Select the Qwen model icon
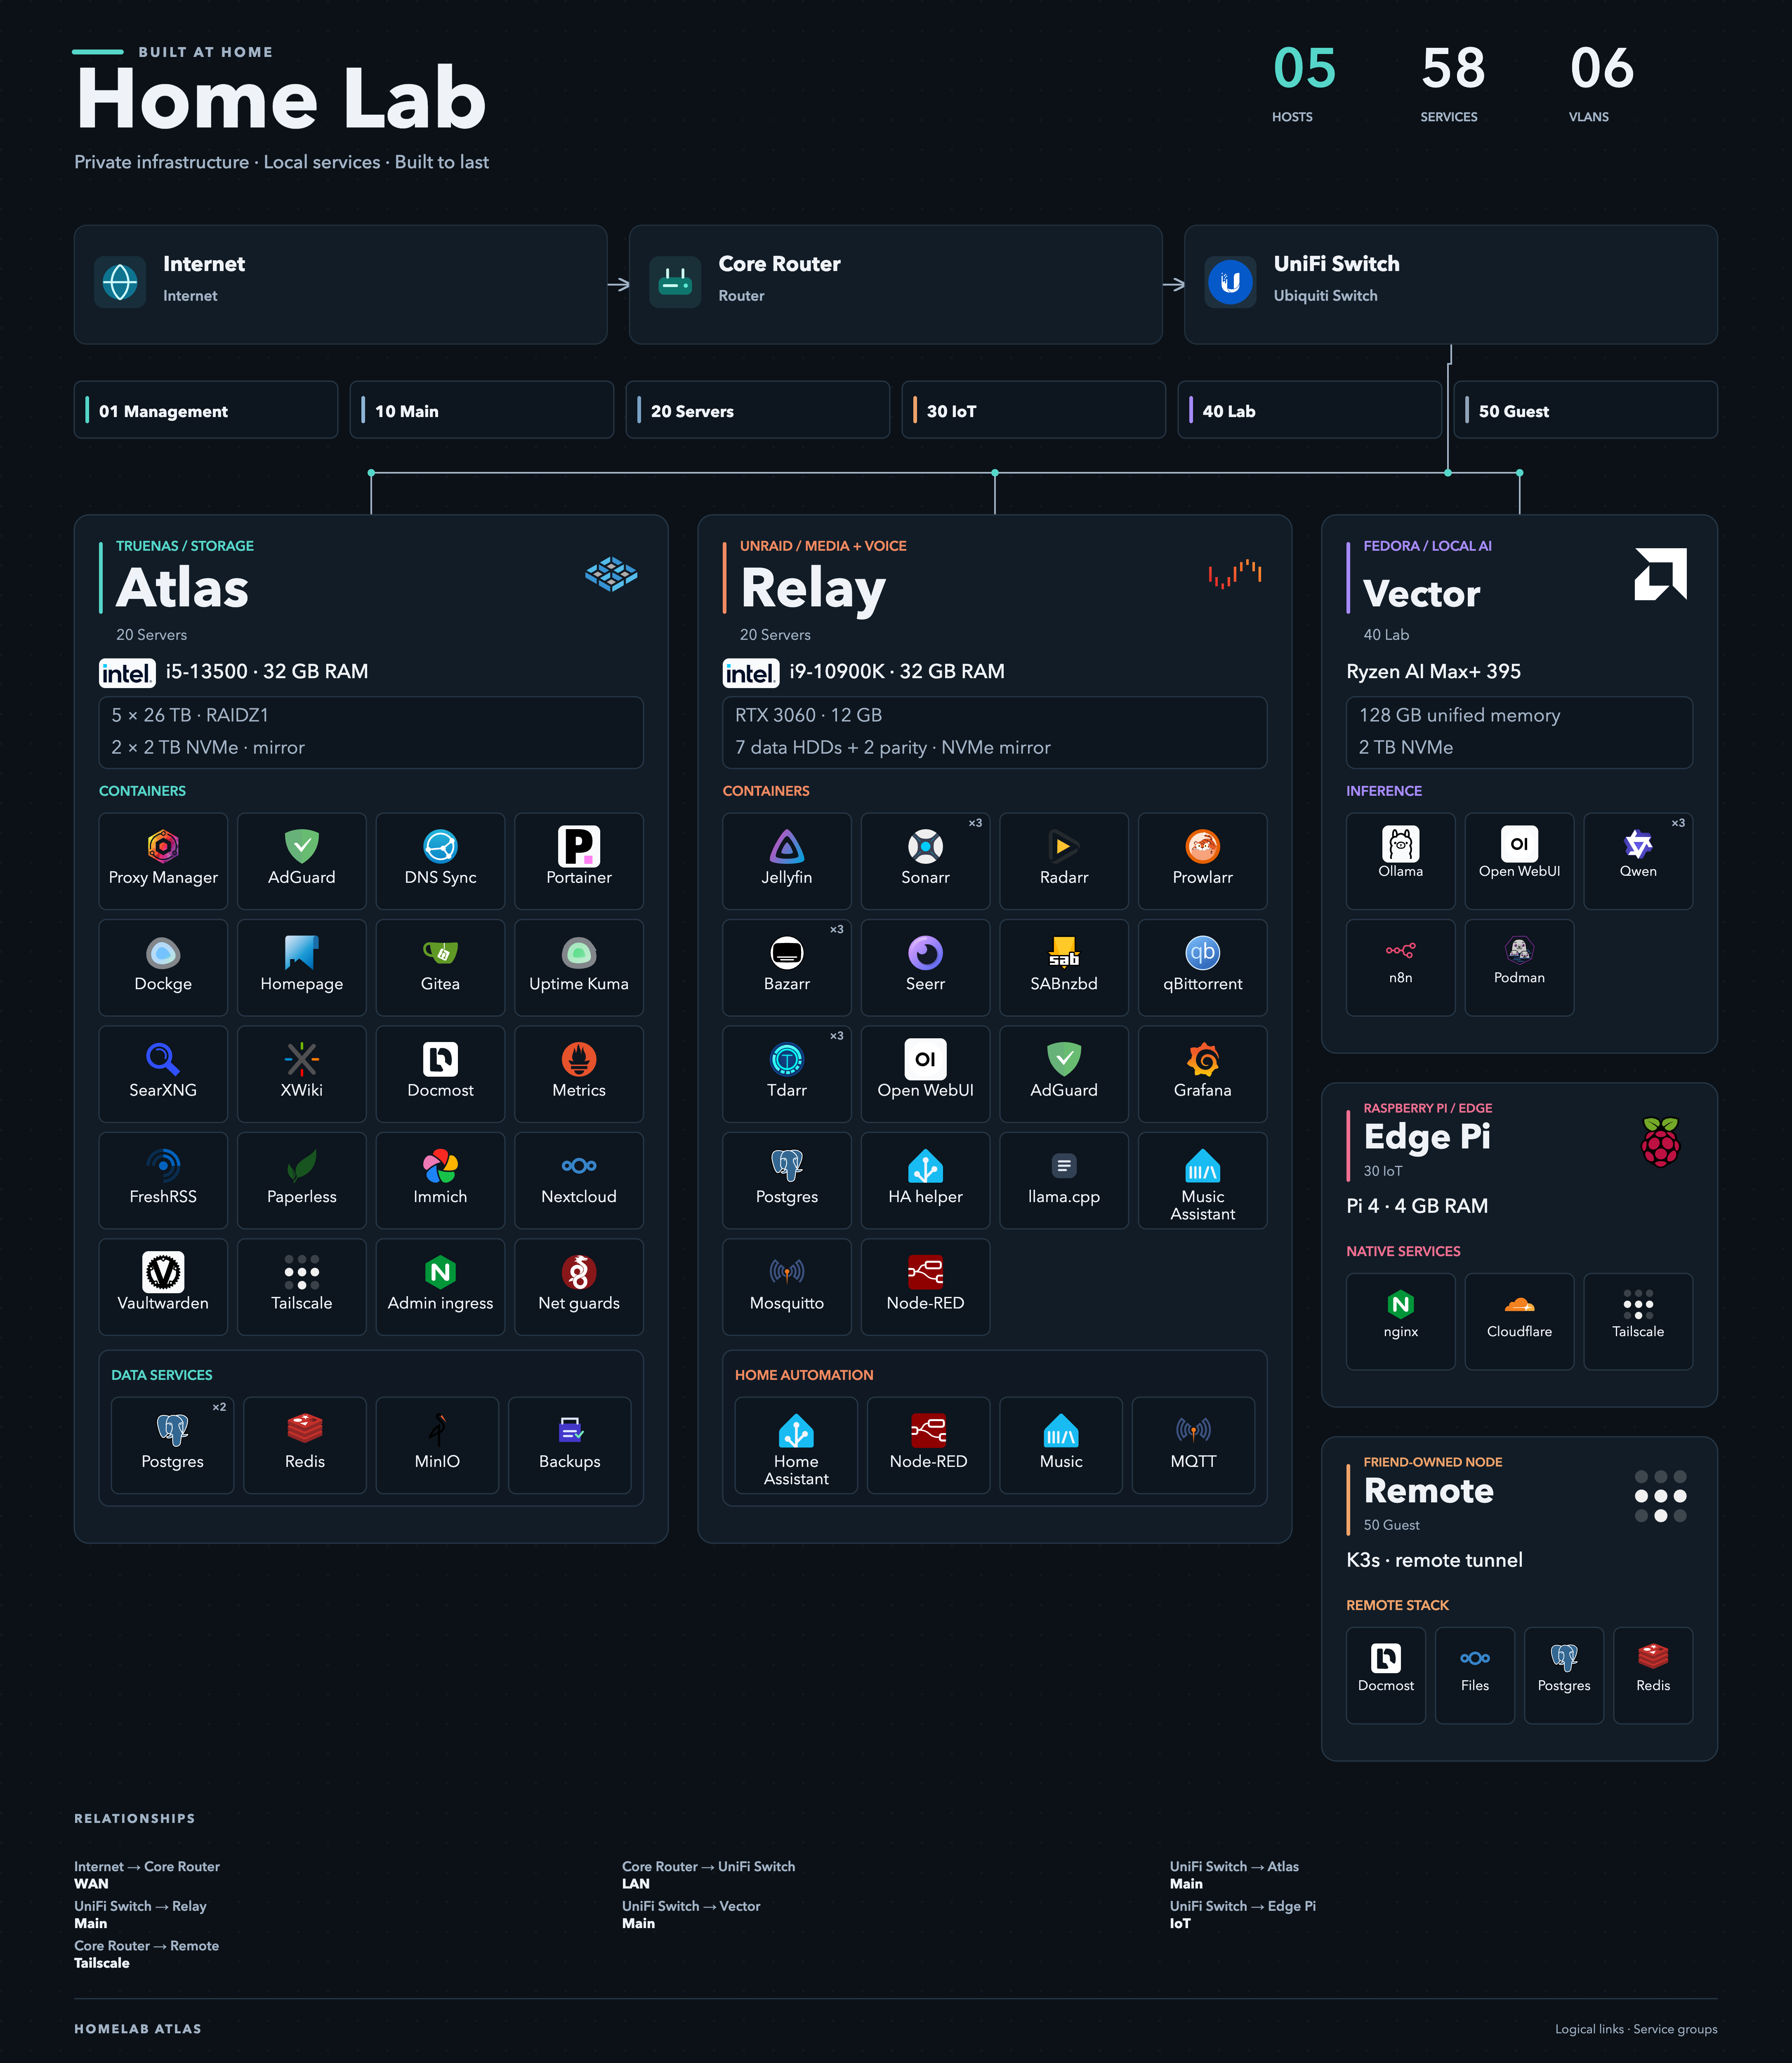 (x=1638, y=844)
